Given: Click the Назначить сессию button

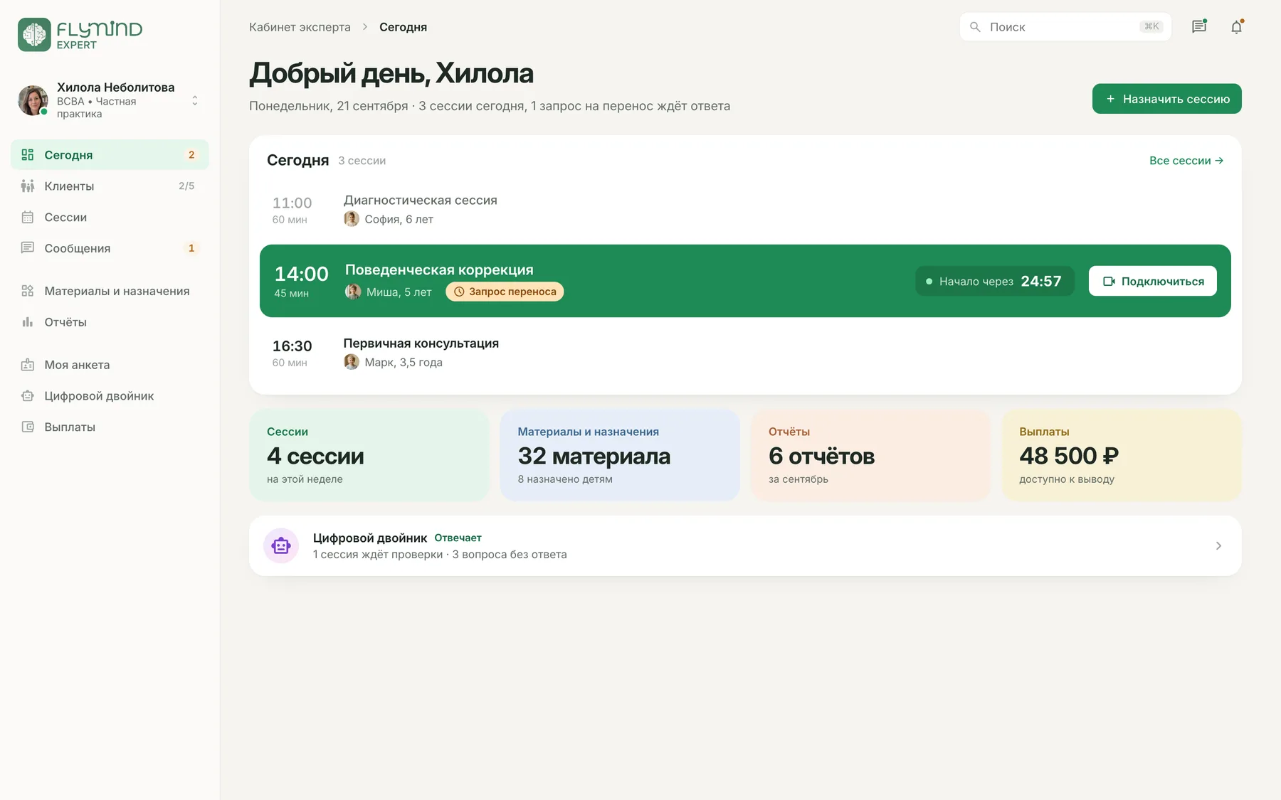Looking at the screenshot, I should 1167,99.
